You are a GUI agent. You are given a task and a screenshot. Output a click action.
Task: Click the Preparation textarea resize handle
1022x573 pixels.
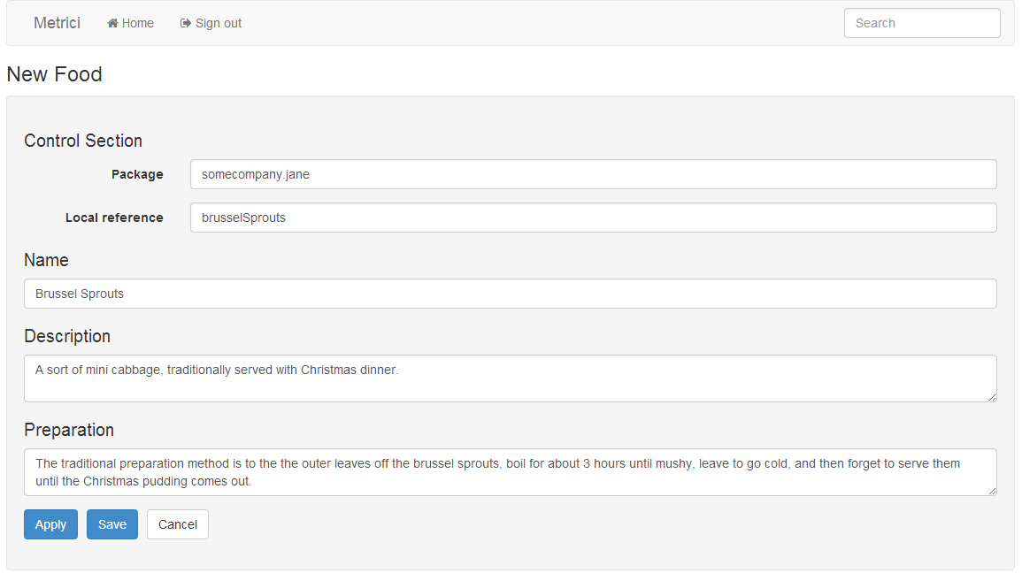pyautogui.click(x=992, y=491)
